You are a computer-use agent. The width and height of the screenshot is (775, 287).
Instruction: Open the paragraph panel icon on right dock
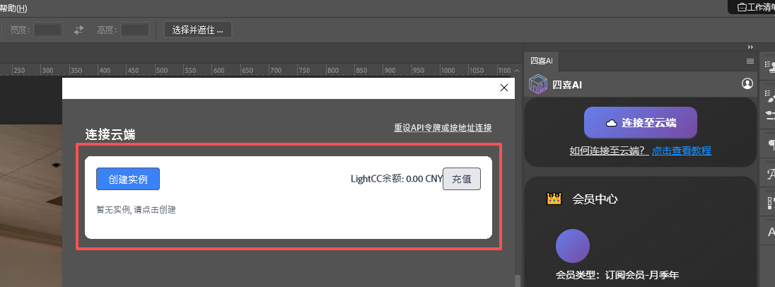coord(771,144)
